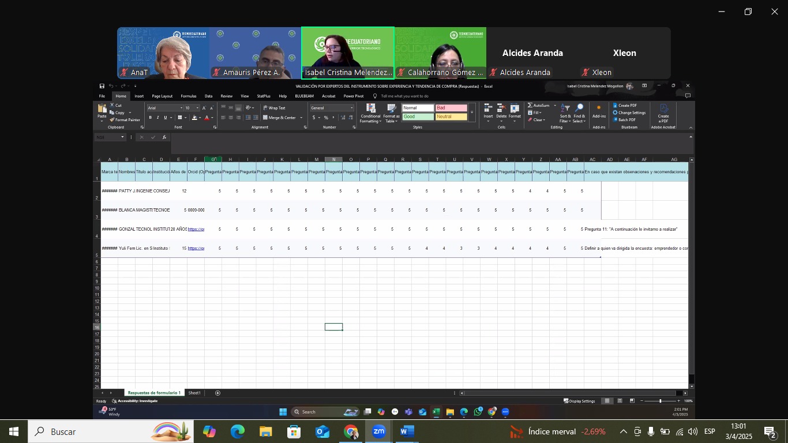This screenshot has width=788, height=443.
Task: Toggle Bold formatting
Action: coord(150,118)
